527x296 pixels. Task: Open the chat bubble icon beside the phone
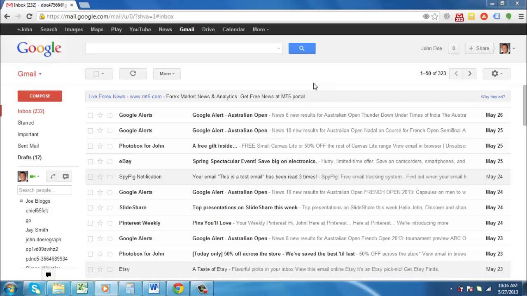[x=65, y=177]
